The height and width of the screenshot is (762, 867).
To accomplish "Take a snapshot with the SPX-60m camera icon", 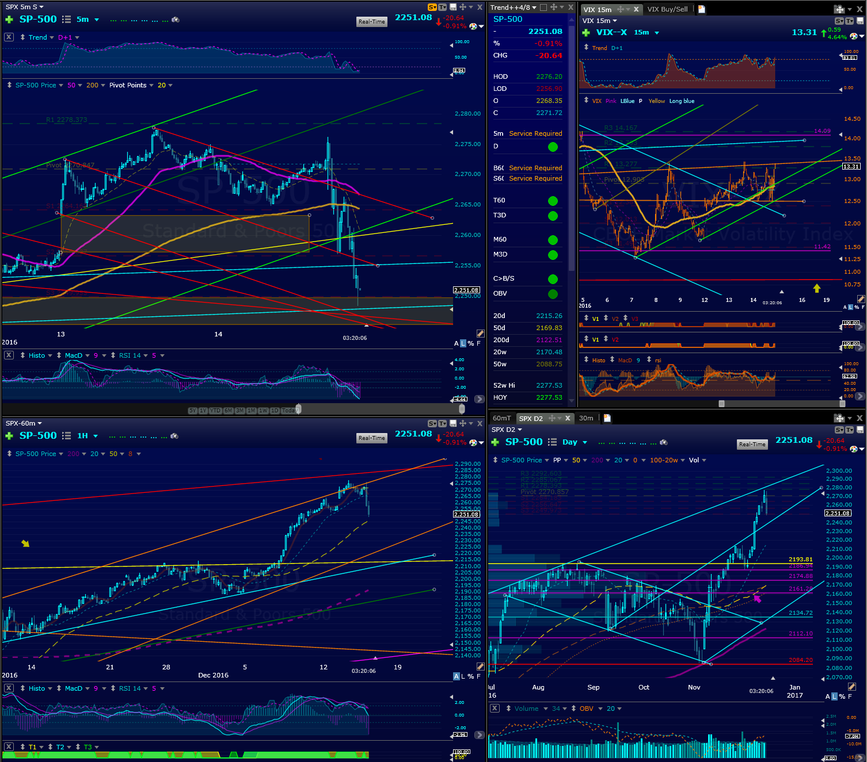I will pos(174,436).
